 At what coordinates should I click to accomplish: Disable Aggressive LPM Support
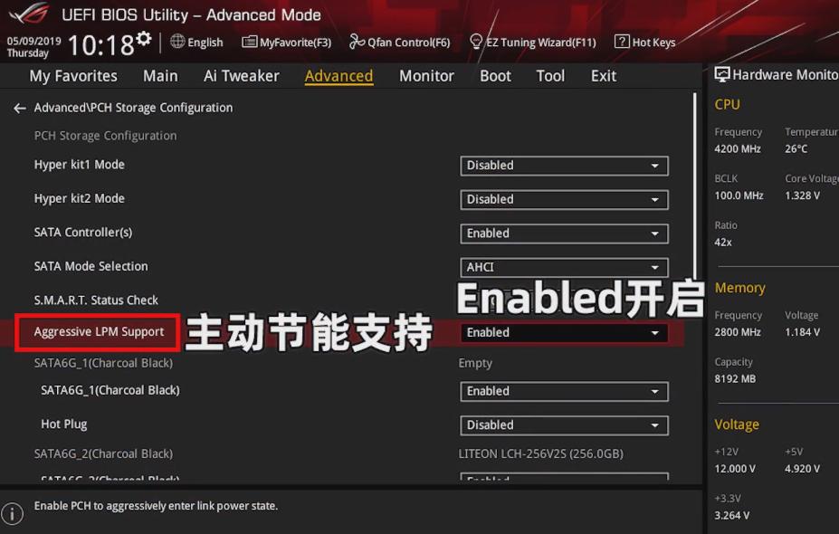564,332
